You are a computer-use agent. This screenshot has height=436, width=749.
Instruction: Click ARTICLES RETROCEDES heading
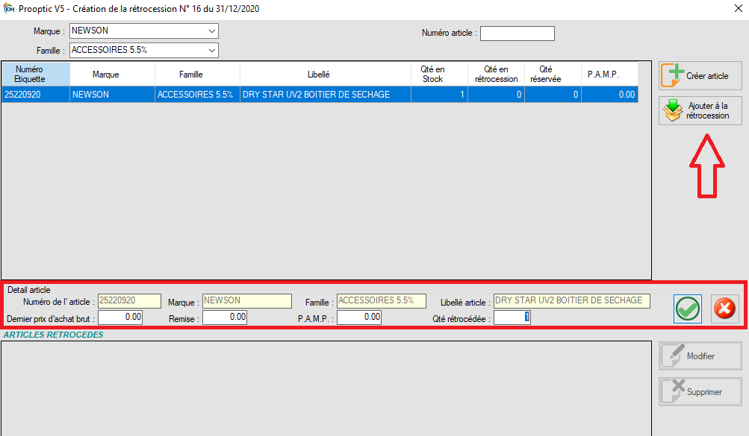pos(54,335)
